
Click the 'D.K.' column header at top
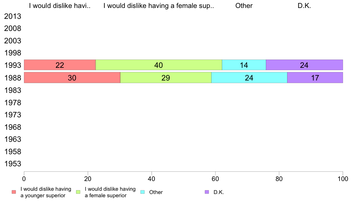pos(304,6)
